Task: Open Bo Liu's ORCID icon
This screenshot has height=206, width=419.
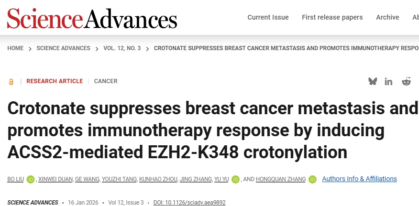Action: click(31, 179)
